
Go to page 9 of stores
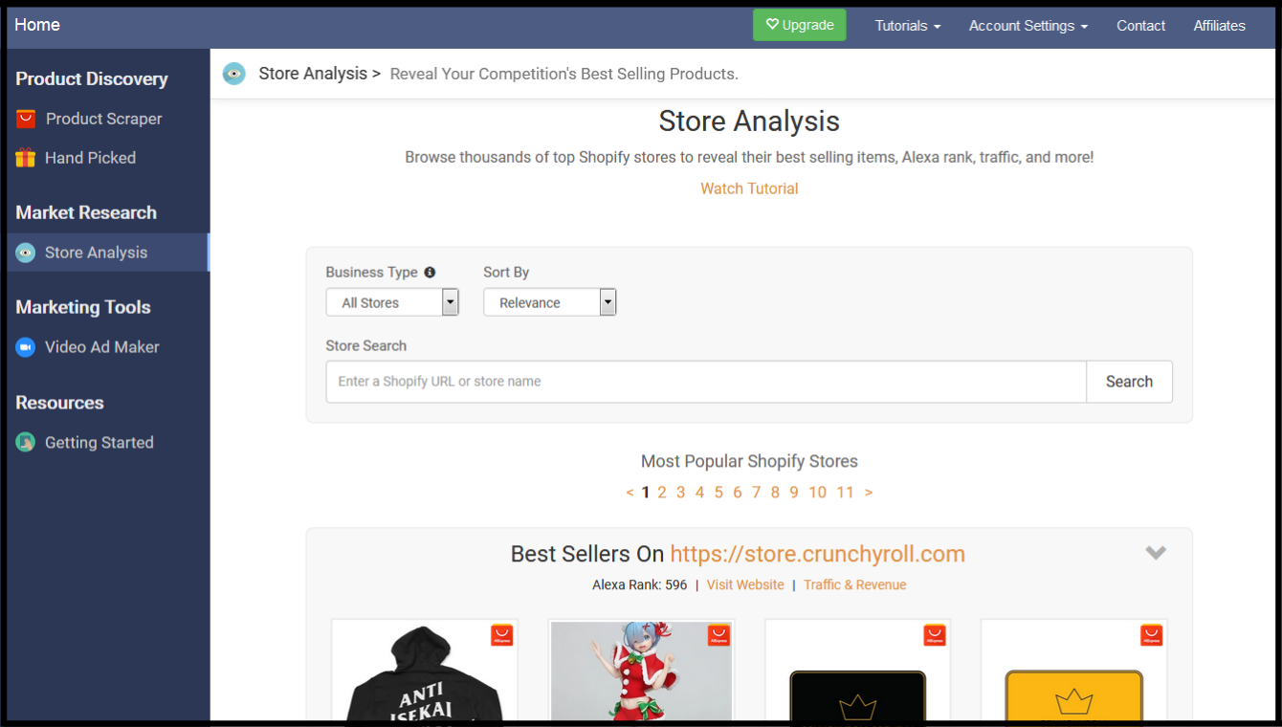793,493
